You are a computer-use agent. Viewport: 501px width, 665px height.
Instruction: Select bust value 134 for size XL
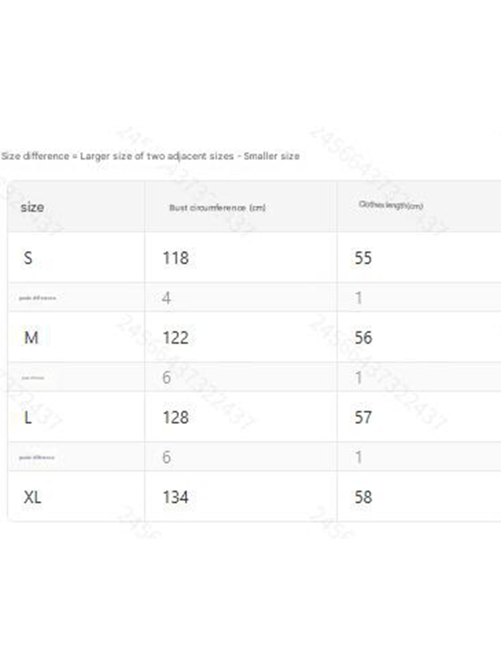tap(175, 497)
